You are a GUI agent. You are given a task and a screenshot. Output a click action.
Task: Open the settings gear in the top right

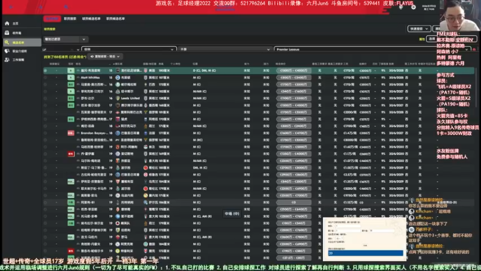click(414, 7)
